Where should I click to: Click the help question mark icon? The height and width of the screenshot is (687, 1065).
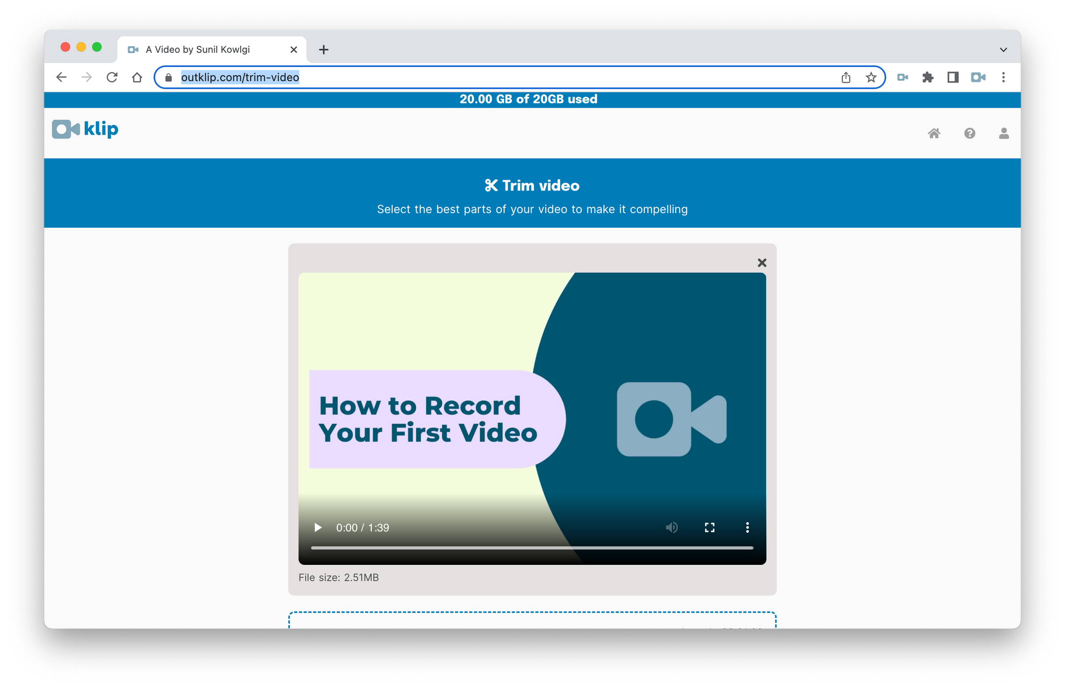(968, 132)
